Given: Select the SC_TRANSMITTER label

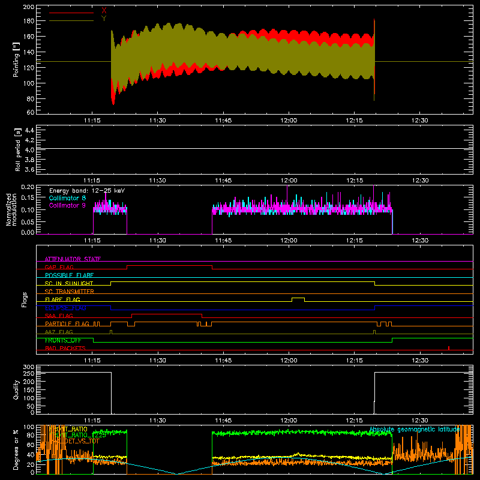Looking at the screenshot, I should pos(70,291).
